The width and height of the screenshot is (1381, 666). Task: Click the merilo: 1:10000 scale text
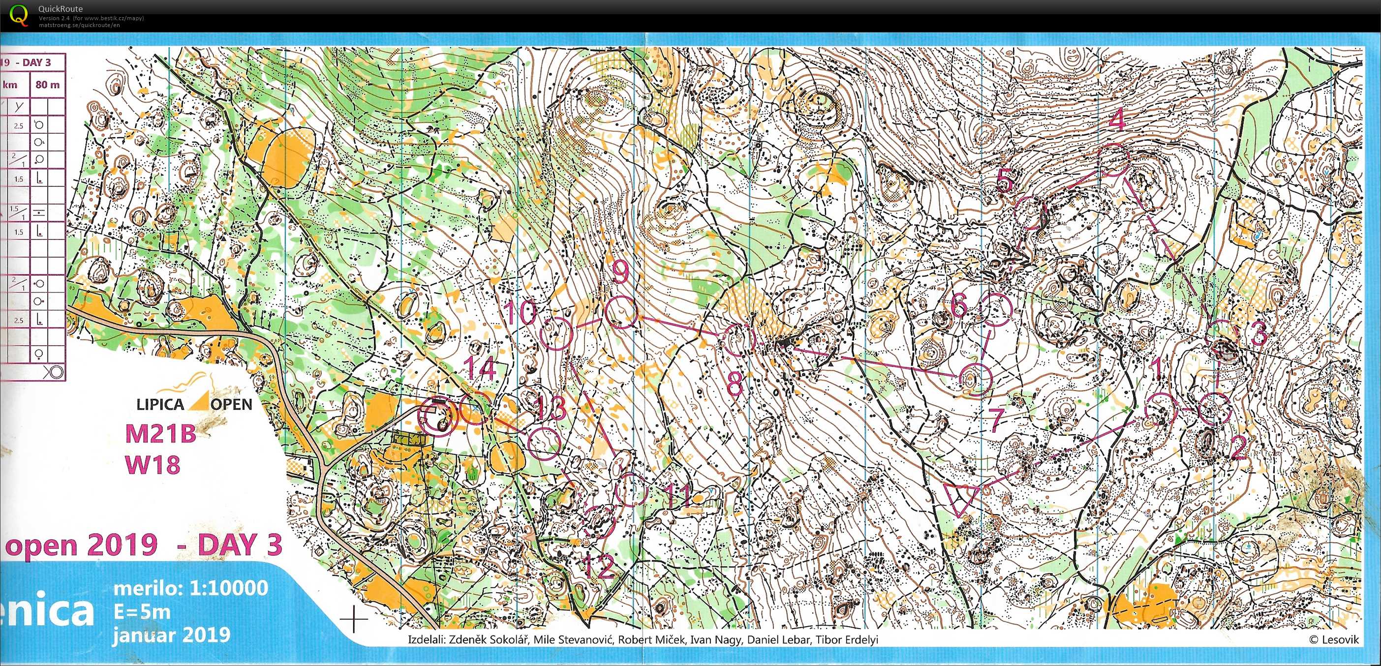tap(190, 588)
